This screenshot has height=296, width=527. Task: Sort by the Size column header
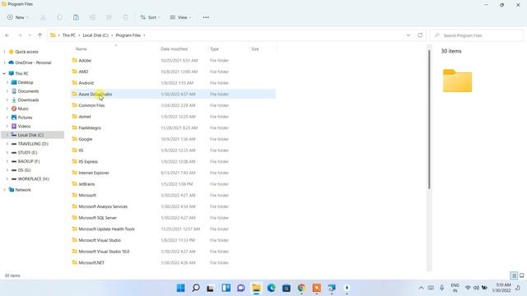tap(255, 49)
